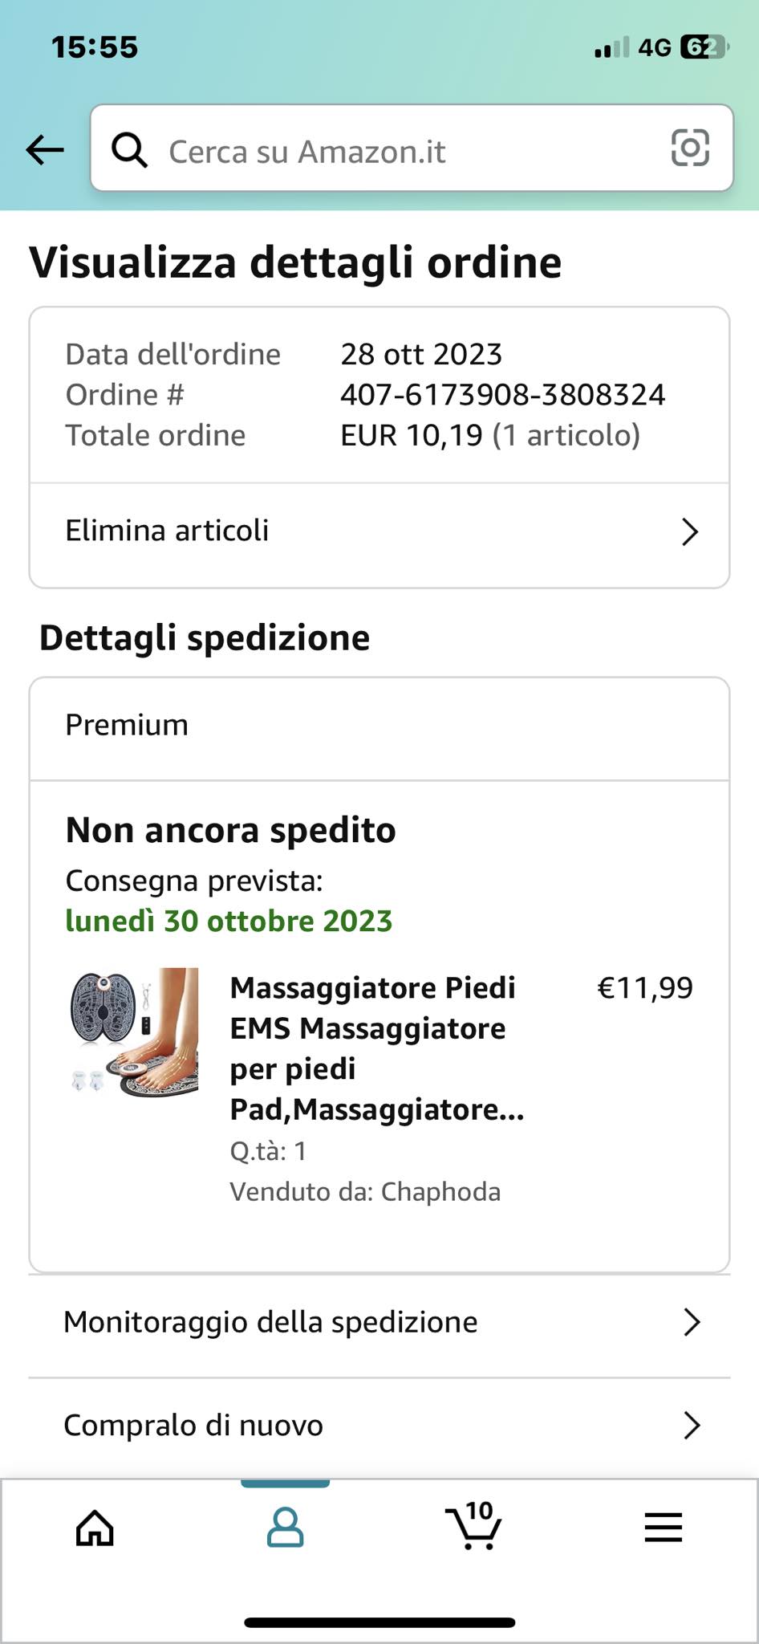Open the camera scan icon in search bar
The image size is (759, 1644).
pos(690,148)
